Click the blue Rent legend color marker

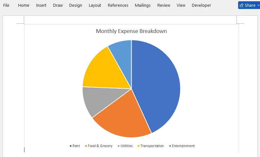[71, 146]
